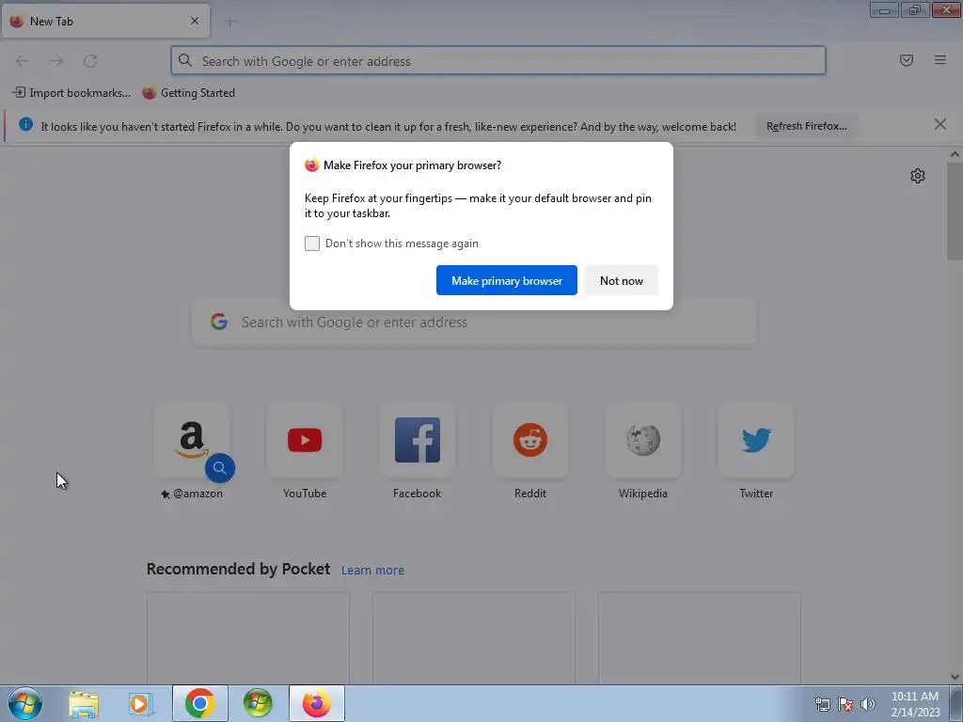Click the Back navigation arrow
Image resolution: width=963 pixels, height=722 pixels.
(x=23, y=61)
